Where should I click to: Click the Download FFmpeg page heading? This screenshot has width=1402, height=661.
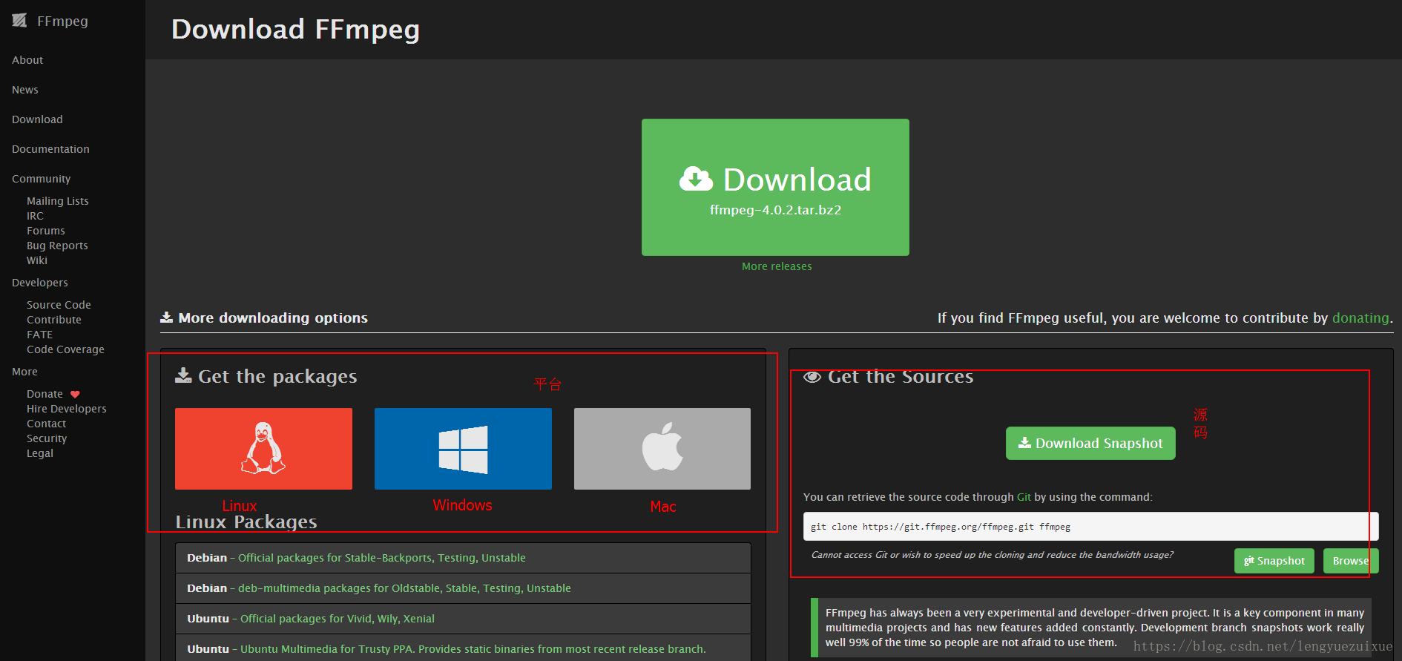pos(295,30)
